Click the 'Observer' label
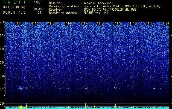 (x=56, y=3)
